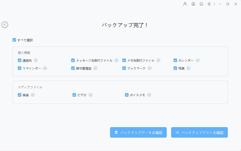Click the completed checkmark beside ボイスメモ
This screenshot has width=241, height=151.
[x=149, y=95]
